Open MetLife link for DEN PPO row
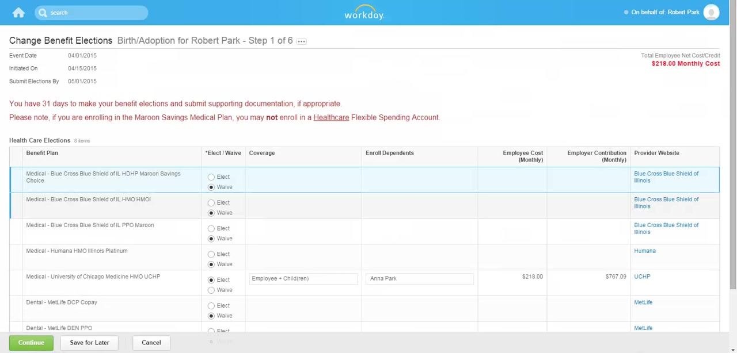Viewport: 737px width, 353px height. pyautogui.click(x=643, y=328)
